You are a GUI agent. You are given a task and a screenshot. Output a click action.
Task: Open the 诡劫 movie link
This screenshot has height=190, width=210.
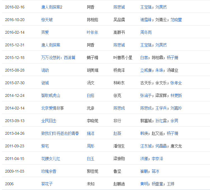pos(45,70)
